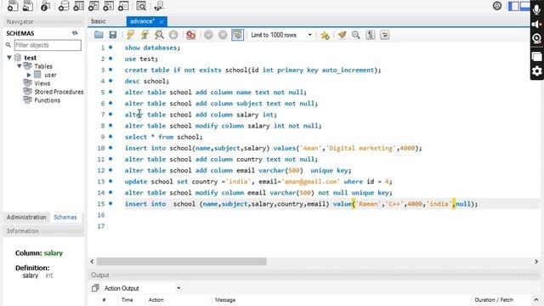Save snippet to favorites star icon
Image resolution: width=544 pixels, height=306 pixels.
click(325, 35)
